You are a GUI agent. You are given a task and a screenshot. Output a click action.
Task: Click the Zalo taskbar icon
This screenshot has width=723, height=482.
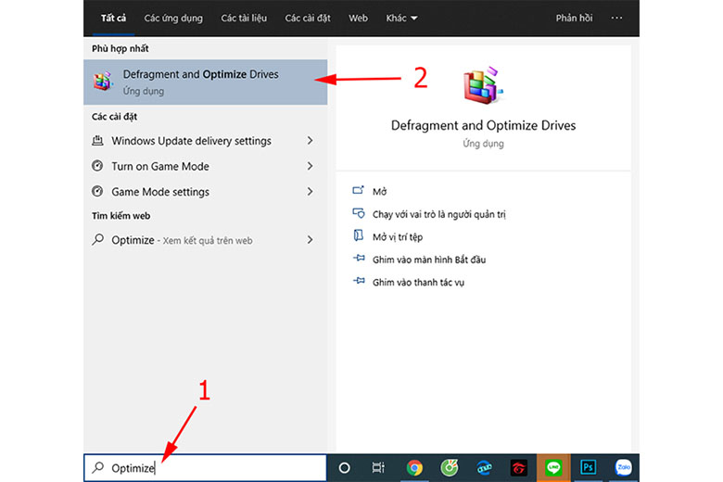[x=623, y=468]
